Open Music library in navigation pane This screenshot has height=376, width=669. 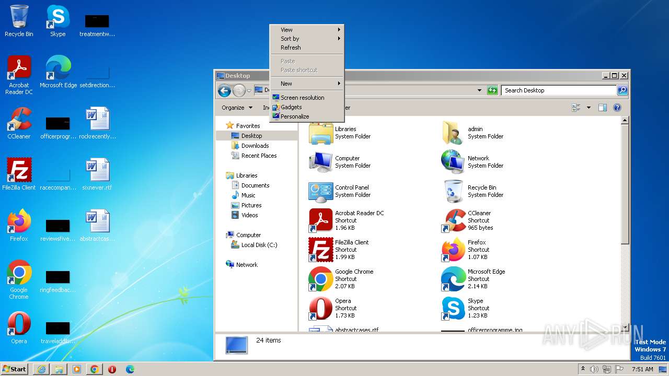point(248,195)
